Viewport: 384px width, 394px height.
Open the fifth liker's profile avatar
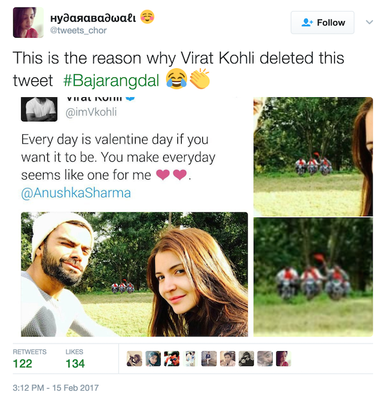pyautogui.click(x=209, y=358)
